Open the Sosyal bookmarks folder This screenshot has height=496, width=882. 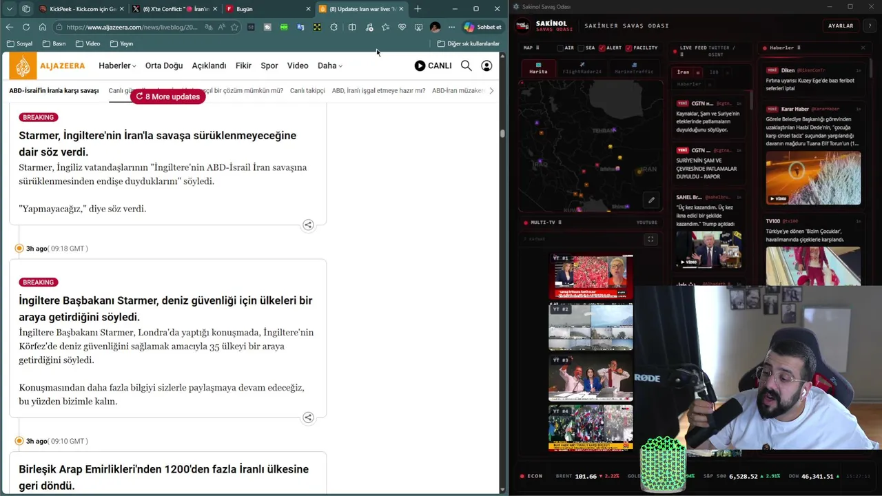point(19,43)
